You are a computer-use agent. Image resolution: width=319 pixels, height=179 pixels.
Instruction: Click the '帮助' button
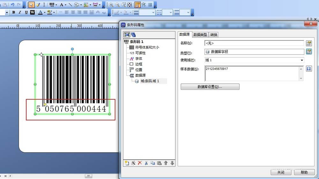304,172
